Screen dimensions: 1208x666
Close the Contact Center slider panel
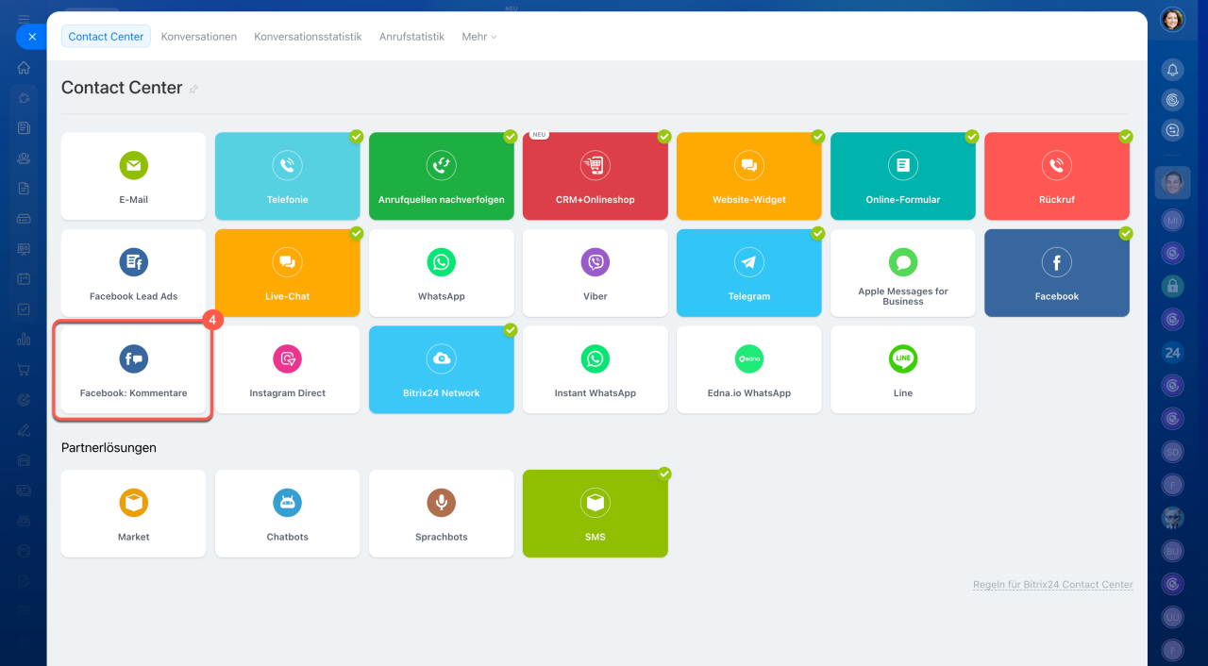(31, 37)
